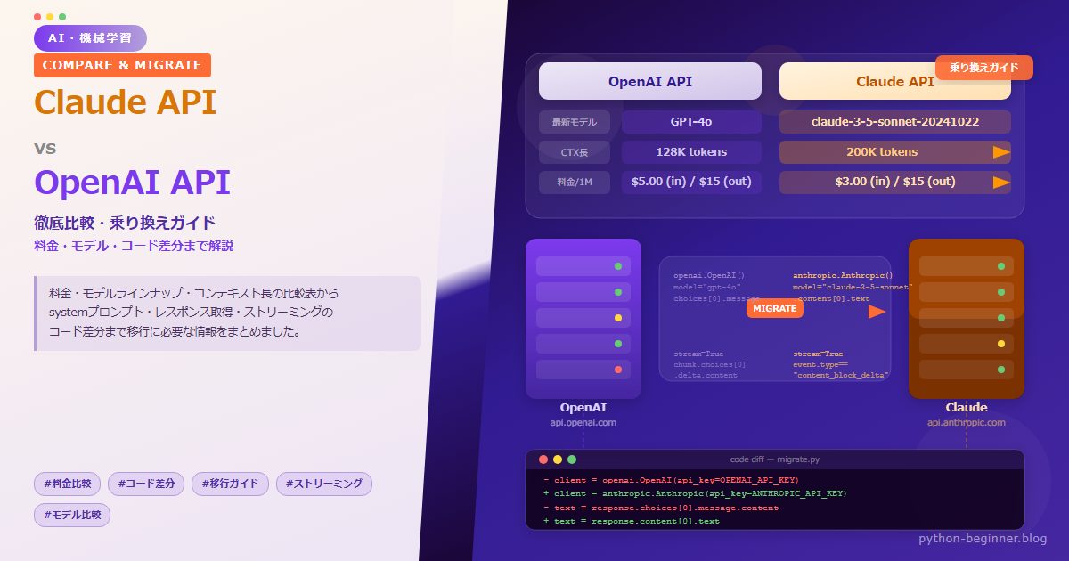Click the .delta.content snippet
1069x561 pixels.
click(706, 376)
